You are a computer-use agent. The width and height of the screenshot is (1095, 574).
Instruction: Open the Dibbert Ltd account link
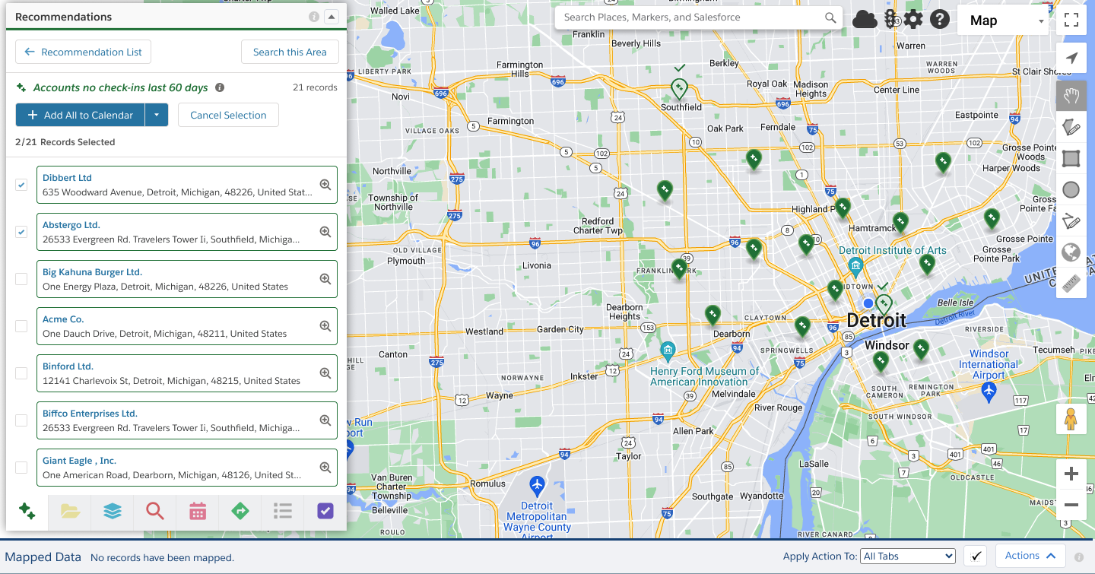[67, 178]
